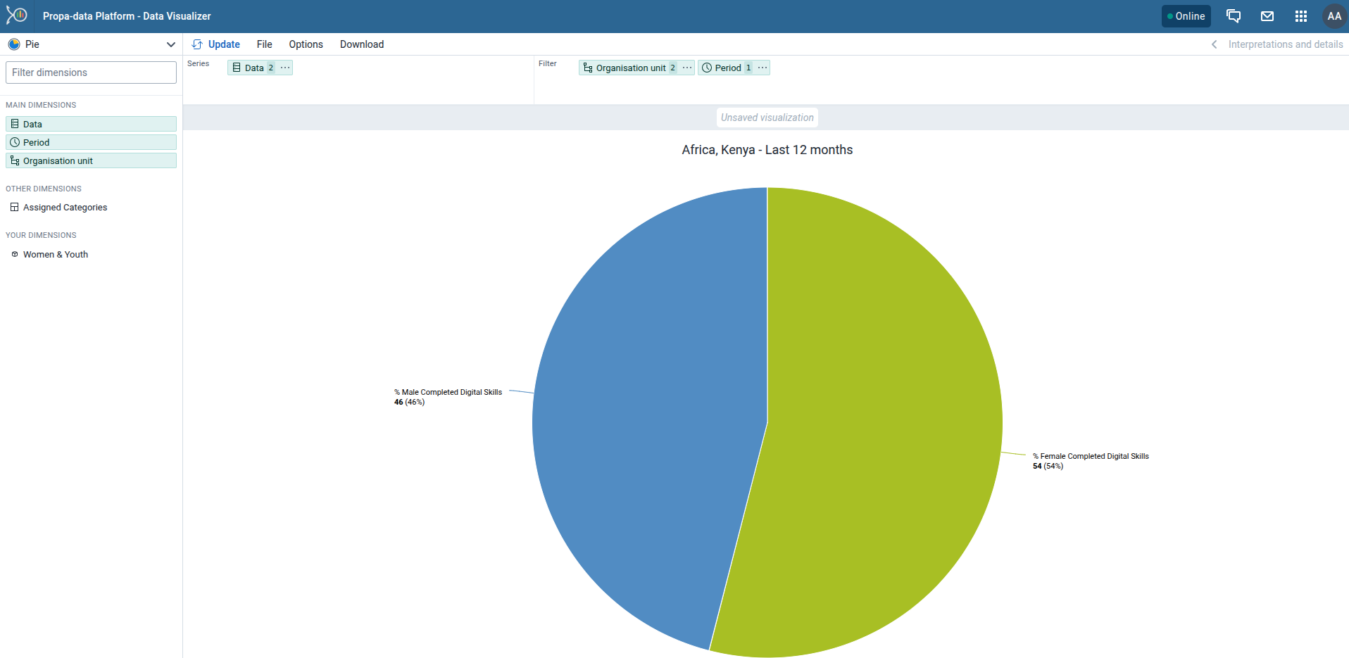
Task: Select the Period clock icon in sidebar
Action: tap(14, 142)
